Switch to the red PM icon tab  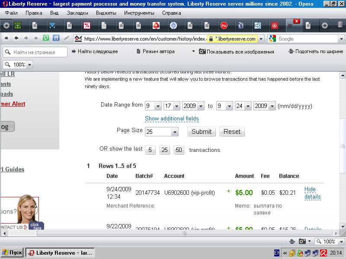(224, 26)
